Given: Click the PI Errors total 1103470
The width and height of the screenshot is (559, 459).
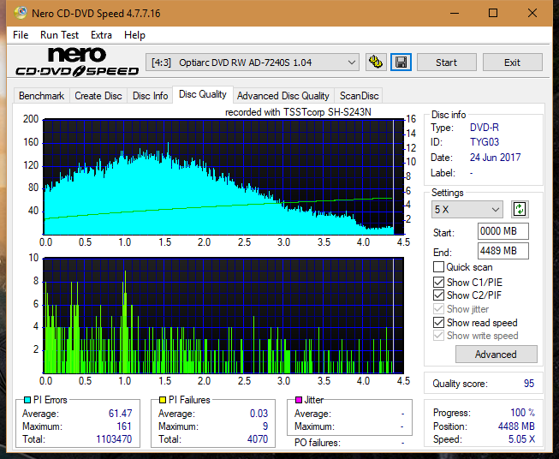Looking at the screenshot, I should [114, 439].
